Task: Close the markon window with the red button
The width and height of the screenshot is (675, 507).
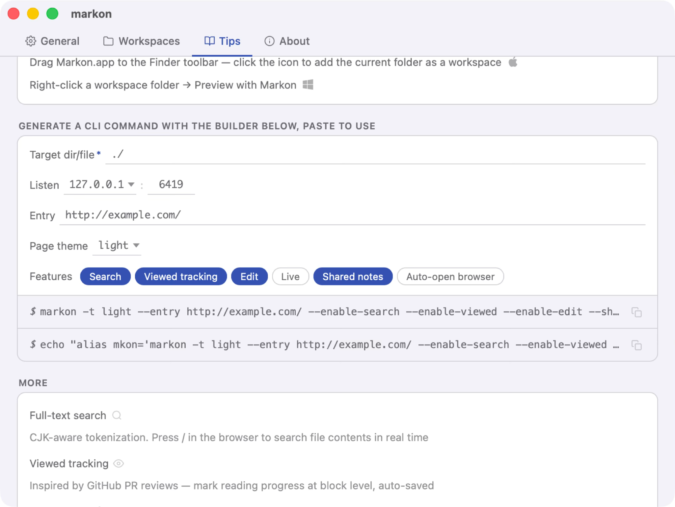Action: click(13, 14)
